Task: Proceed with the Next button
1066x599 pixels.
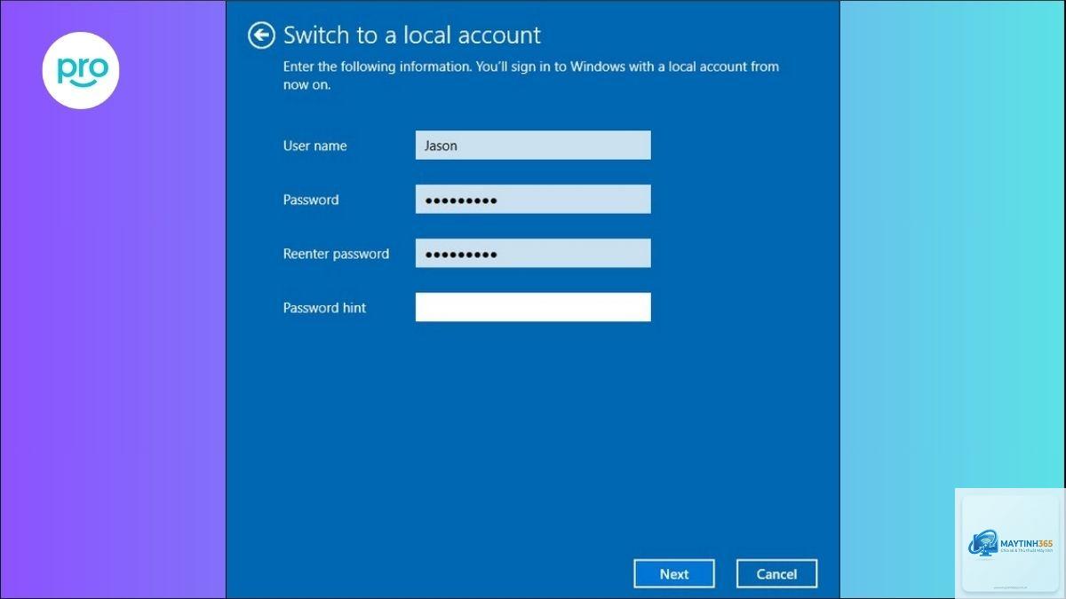Action: (674, 574)
